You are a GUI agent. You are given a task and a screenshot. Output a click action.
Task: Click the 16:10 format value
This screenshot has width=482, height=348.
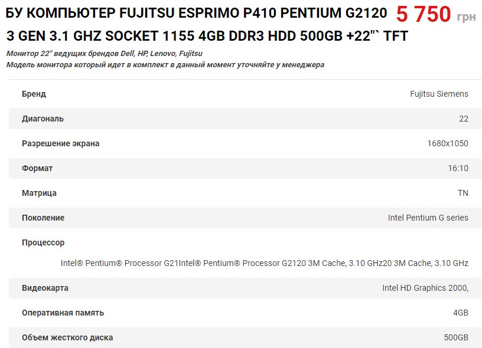coord(458,169)
